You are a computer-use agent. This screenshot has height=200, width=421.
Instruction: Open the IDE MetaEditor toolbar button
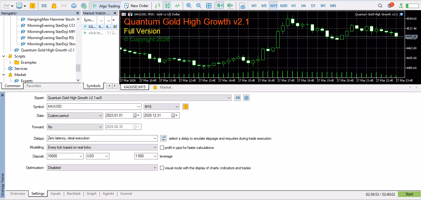[x=44, y=6]
